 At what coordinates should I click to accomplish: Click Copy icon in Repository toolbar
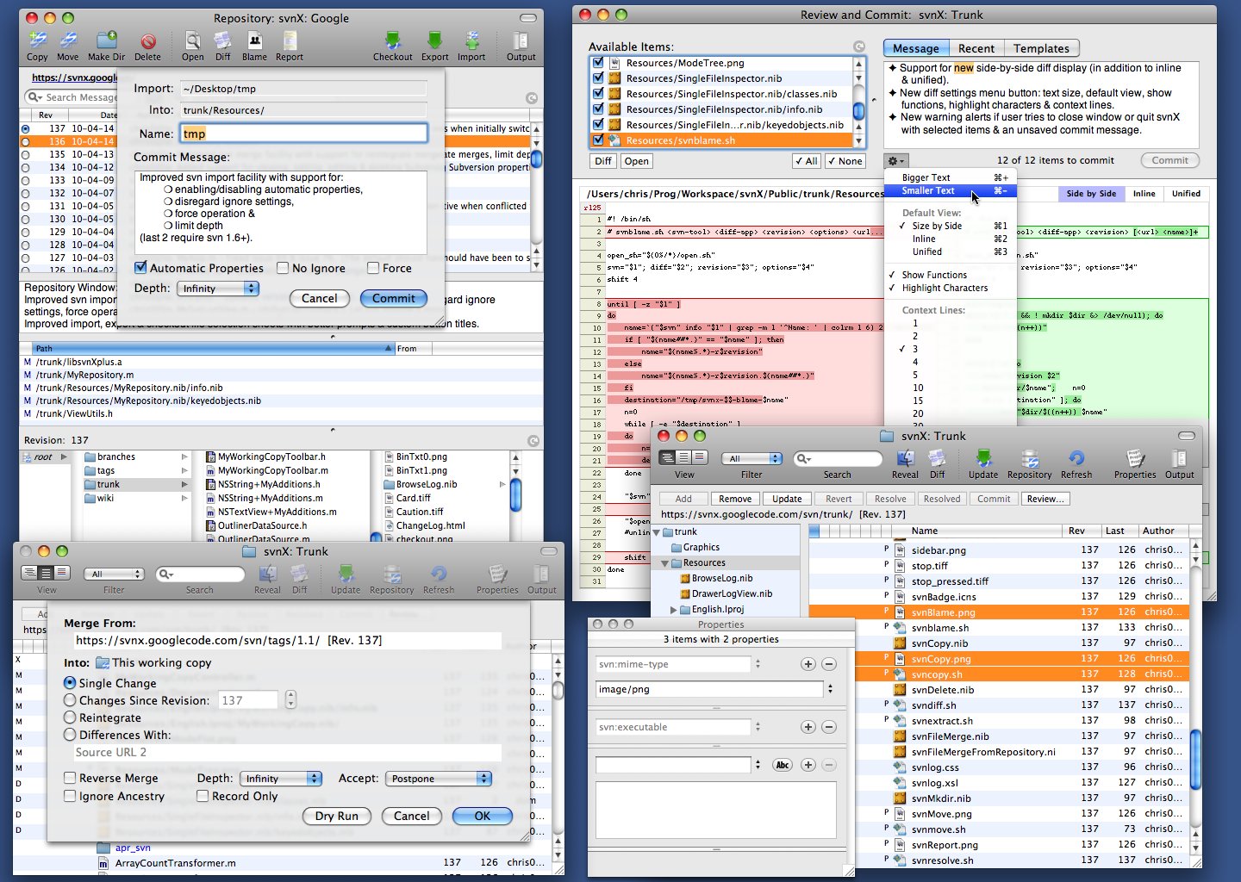point(37,40)
